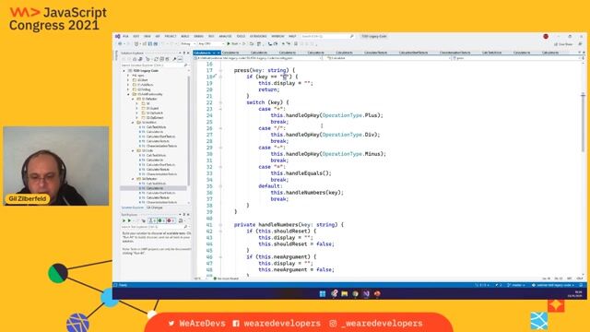Open File Explorer from the taskbar
Viewport: 590px width, 332px height.
[x=344, y=294]
